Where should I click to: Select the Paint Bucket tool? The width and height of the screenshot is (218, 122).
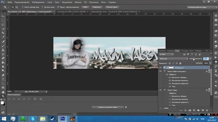tap(3, 62)
